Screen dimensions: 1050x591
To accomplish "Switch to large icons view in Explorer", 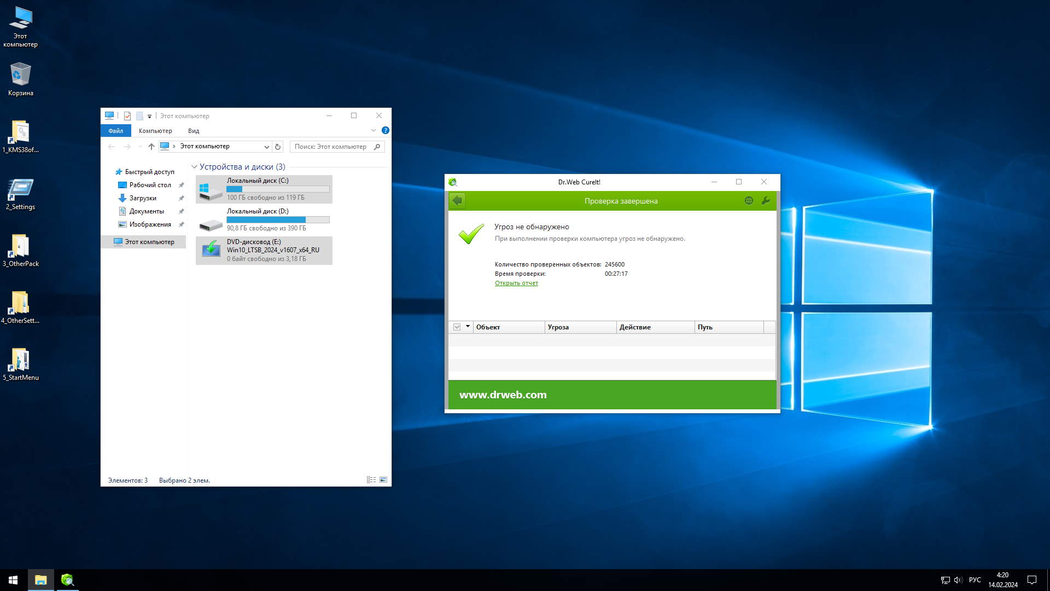I will point(383,480).
